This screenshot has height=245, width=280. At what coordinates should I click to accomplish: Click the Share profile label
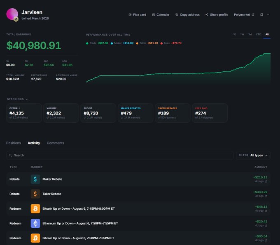(x=219, y=15)
